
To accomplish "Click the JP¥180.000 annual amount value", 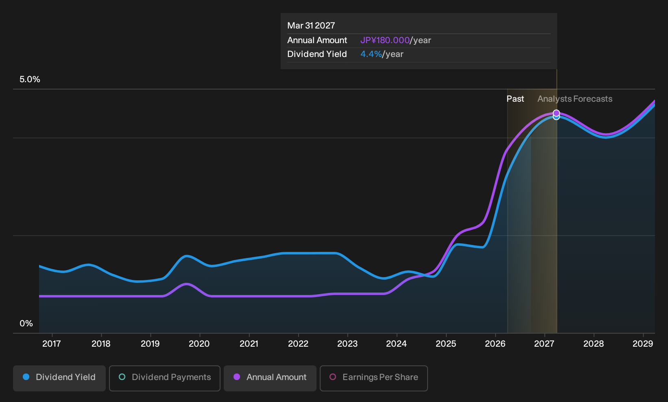I will 385,40.
